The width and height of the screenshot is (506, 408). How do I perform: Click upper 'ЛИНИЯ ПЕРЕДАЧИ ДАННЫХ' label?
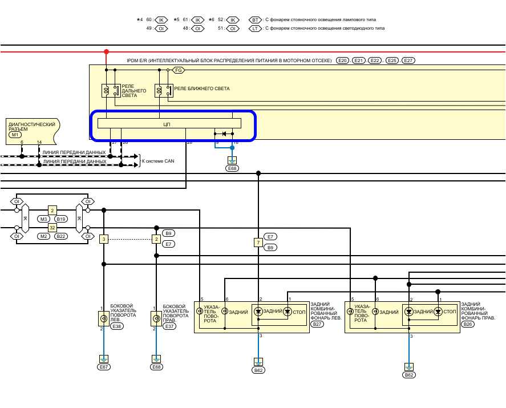point(74,152)
